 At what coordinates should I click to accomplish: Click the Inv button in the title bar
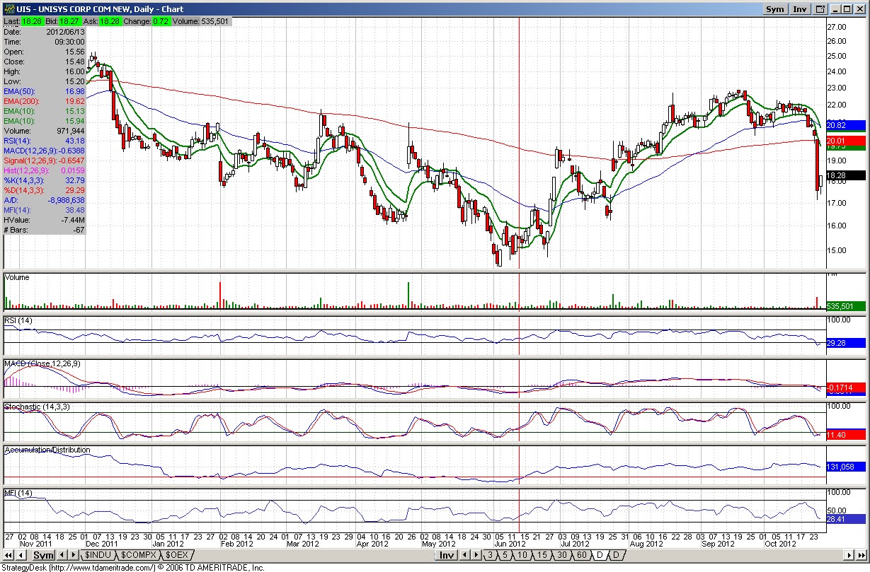pyautogui.click(x=799, y=8)
